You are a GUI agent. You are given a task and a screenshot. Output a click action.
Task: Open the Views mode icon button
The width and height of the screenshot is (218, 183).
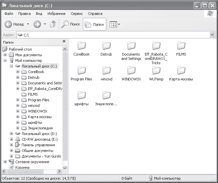pyautogui.click(x=113, y=24)
